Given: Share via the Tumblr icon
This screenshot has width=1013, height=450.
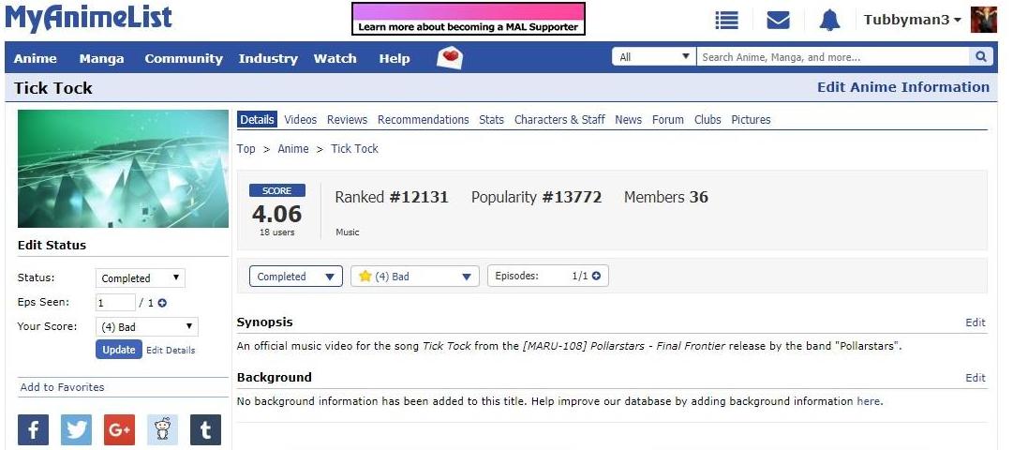Looking at the screenshot, I should pos(205,430).
